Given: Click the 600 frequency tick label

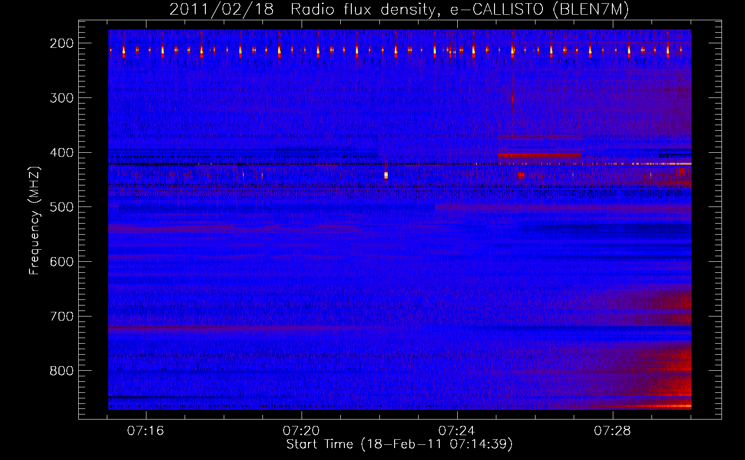Looking at the screenshot, I should tap(62, 262).
